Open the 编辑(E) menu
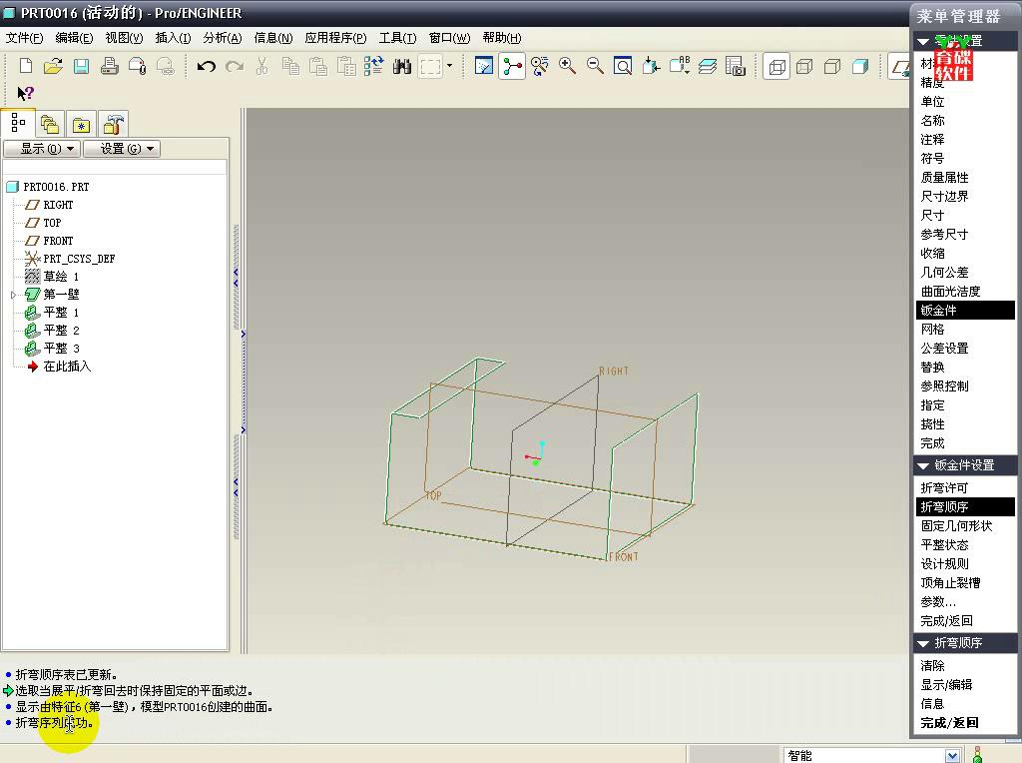Image resolution: width=1022 pixels, height=763 pixels. pos(74,38)
